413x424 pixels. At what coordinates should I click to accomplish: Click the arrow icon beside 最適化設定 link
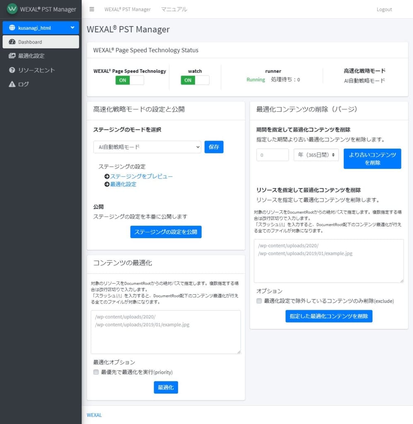[107, 184]
